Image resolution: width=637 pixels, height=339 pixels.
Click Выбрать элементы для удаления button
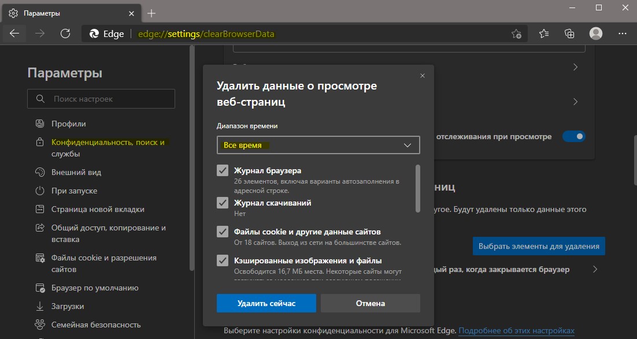(539, 246)
